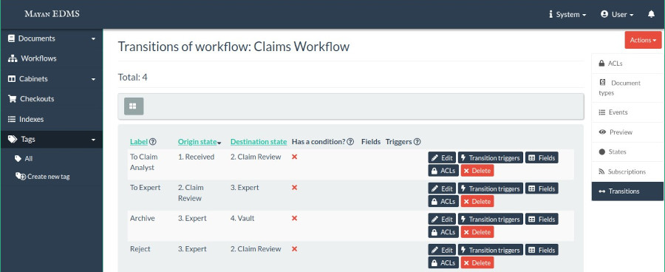The width and height of the screenshot is (665, 272).
Task: Click red X in To Claim Analyst row
Action: tap(294, 157)
